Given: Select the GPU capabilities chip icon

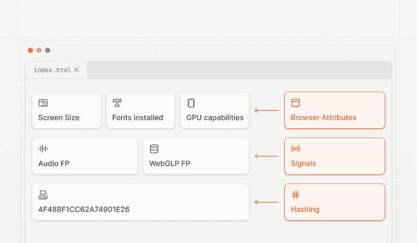Looking at the screenshot, I should tap(191, 103).
